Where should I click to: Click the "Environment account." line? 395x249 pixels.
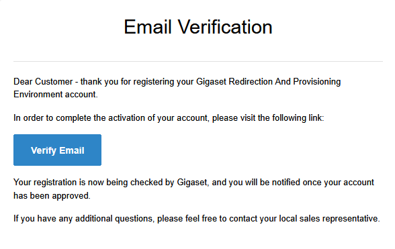pyautogui.click(x=55, y=95)
